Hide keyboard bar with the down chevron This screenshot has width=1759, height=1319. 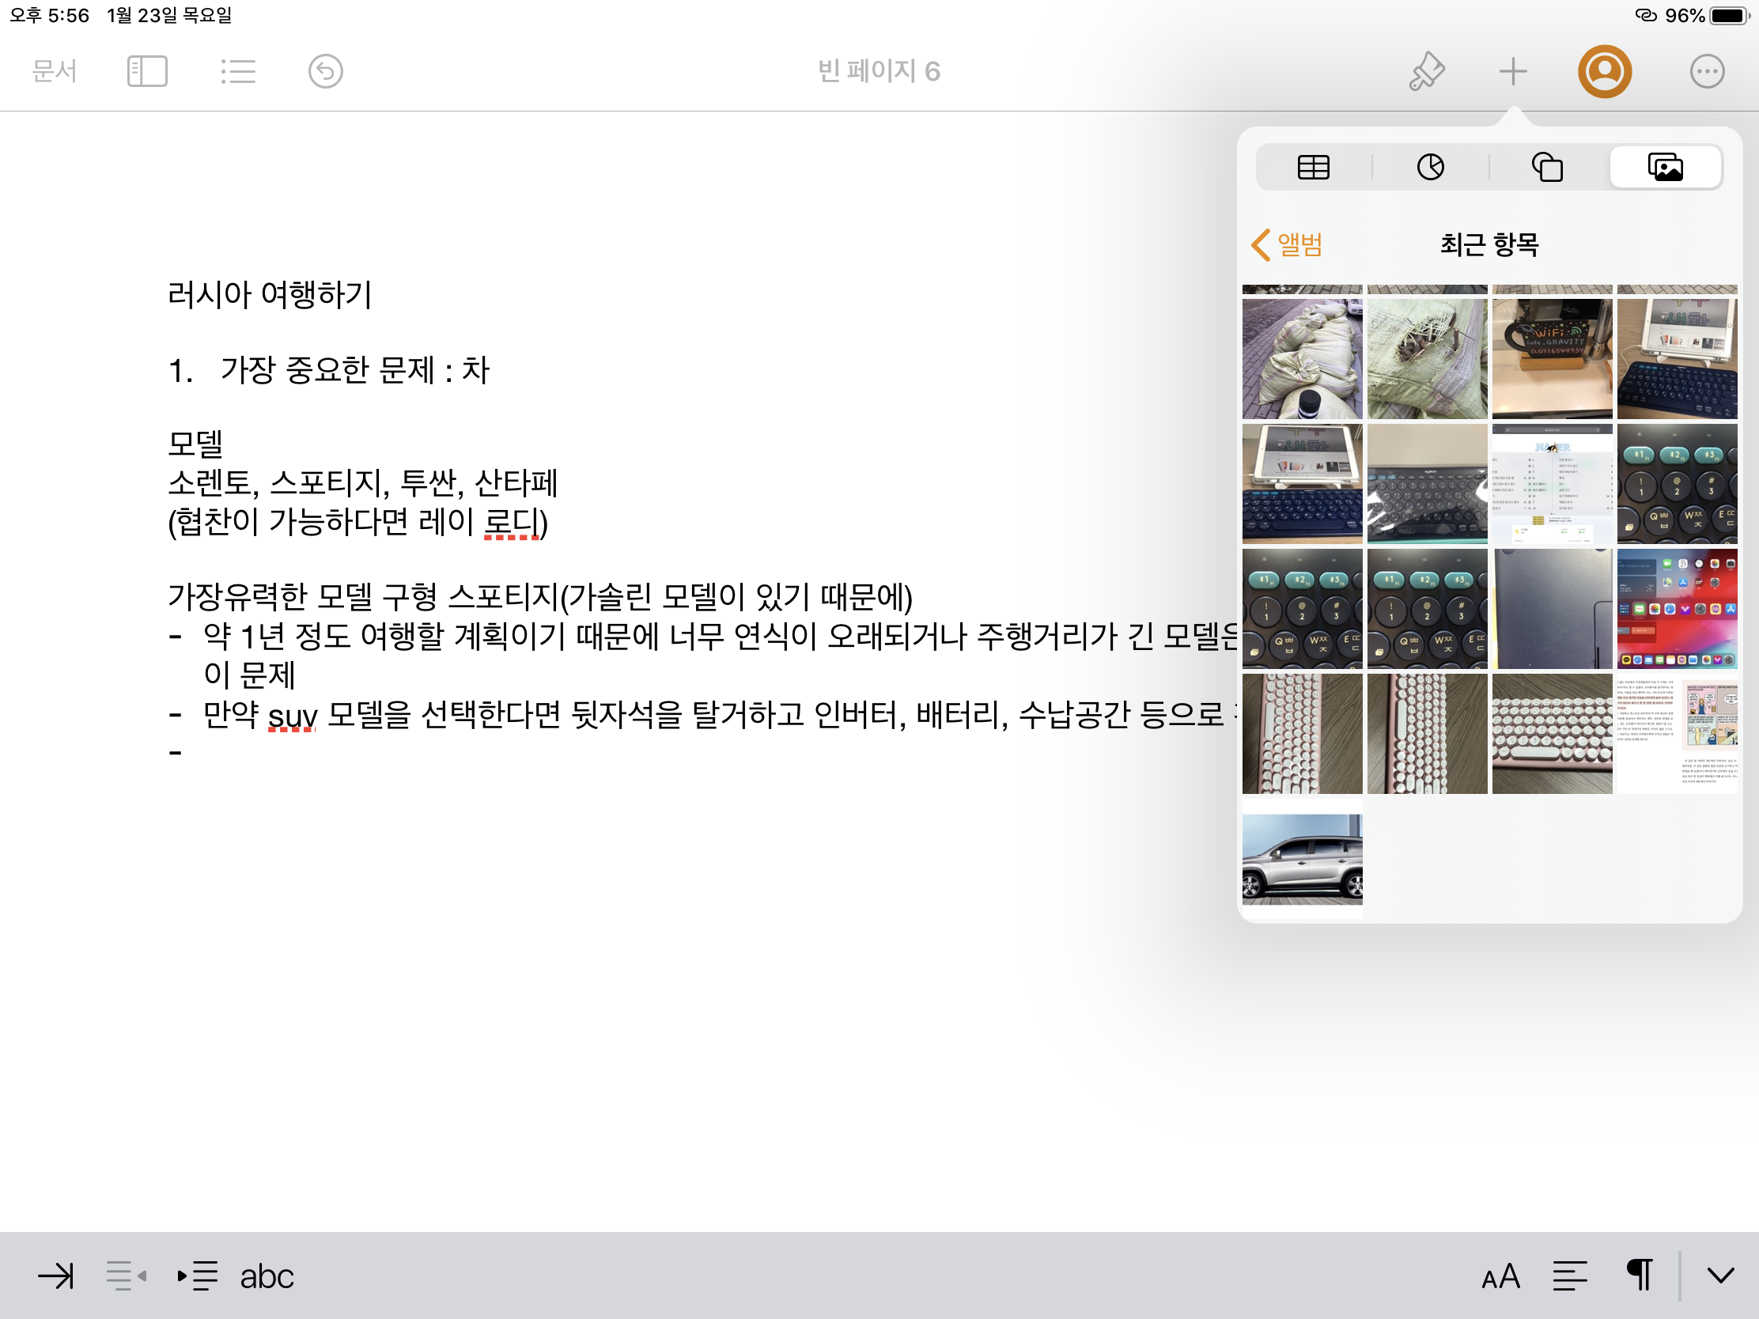pyautogui.click(x=1721, y=1276)
